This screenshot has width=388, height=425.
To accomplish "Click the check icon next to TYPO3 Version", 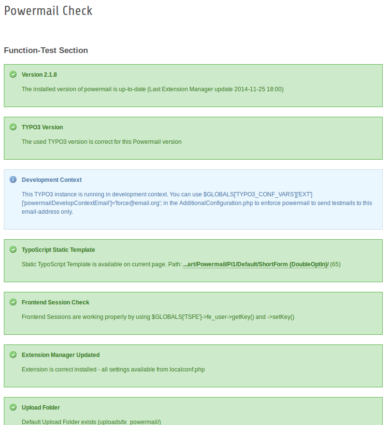I will point(13,127).
